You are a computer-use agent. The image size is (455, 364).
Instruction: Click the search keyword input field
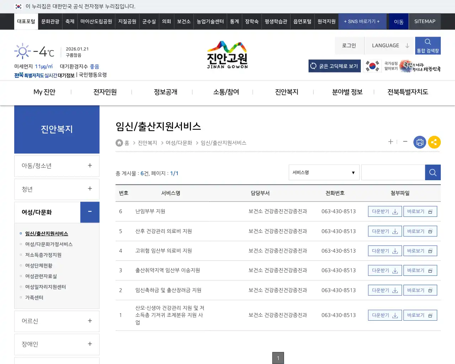tap(393, 172)
